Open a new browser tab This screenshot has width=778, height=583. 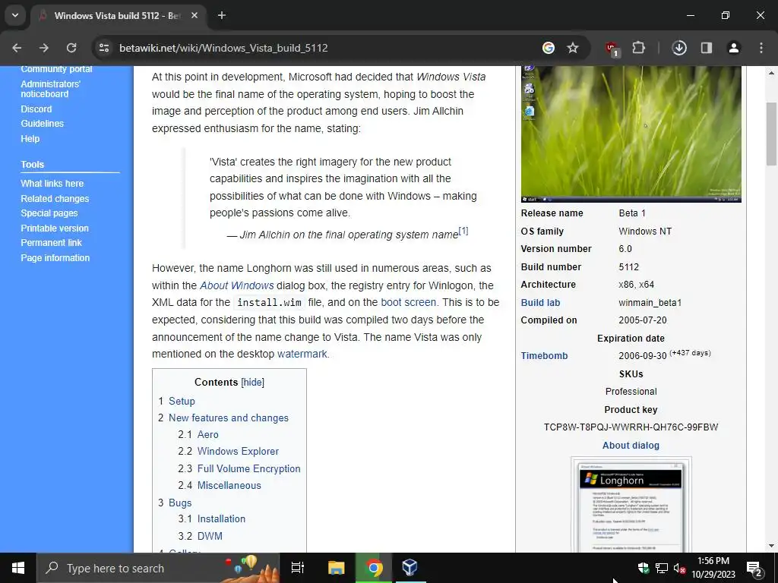222,15
